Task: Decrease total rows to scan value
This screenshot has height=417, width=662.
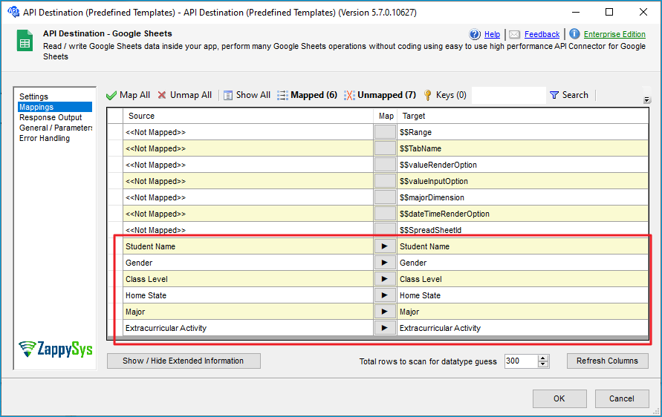Action: tap(543, 364)
